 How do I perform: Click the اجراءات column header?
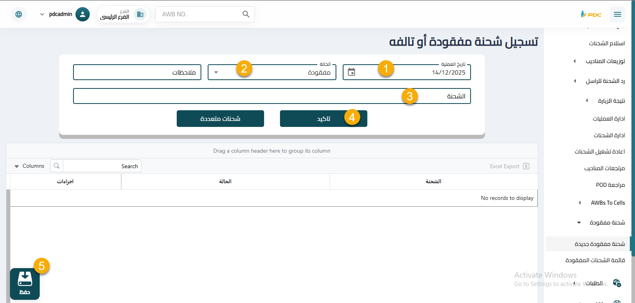[x=65, y=181]
